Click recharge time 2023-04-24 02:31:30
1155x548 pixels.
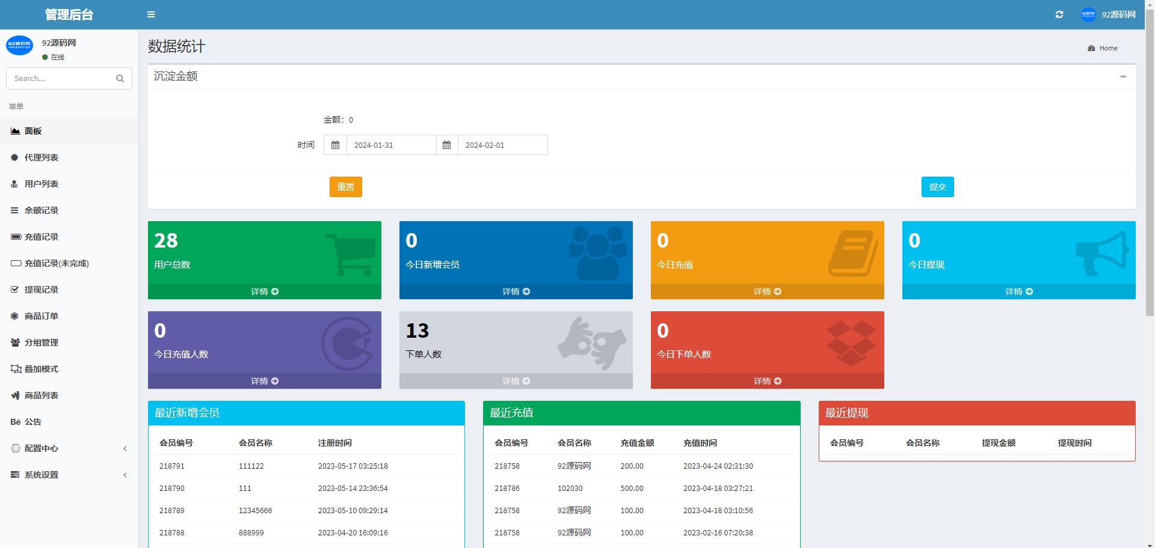pyautogui.click(x=718, y=466)
